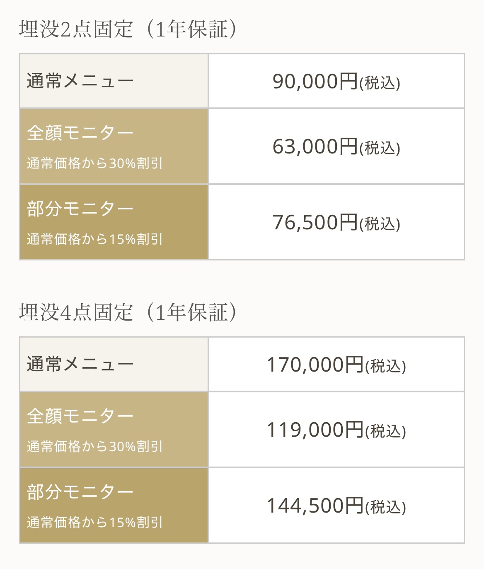Select 全顔モニター label in 4点固定 table
This screenshot has width=484, height=569.
point(80,416)
